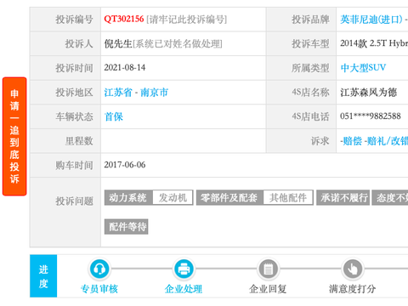Click the 购车时间 row label

pyautogui.click(x=74, y=165)
